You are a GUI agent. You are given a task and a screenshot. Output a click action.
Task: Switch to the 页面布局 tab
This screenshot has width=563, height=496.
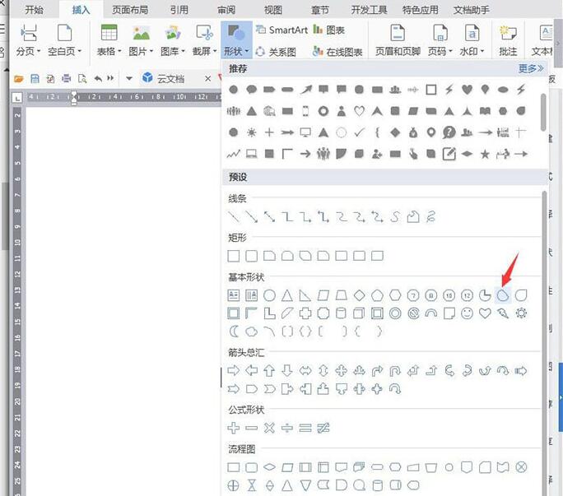[x=130, y=10]
